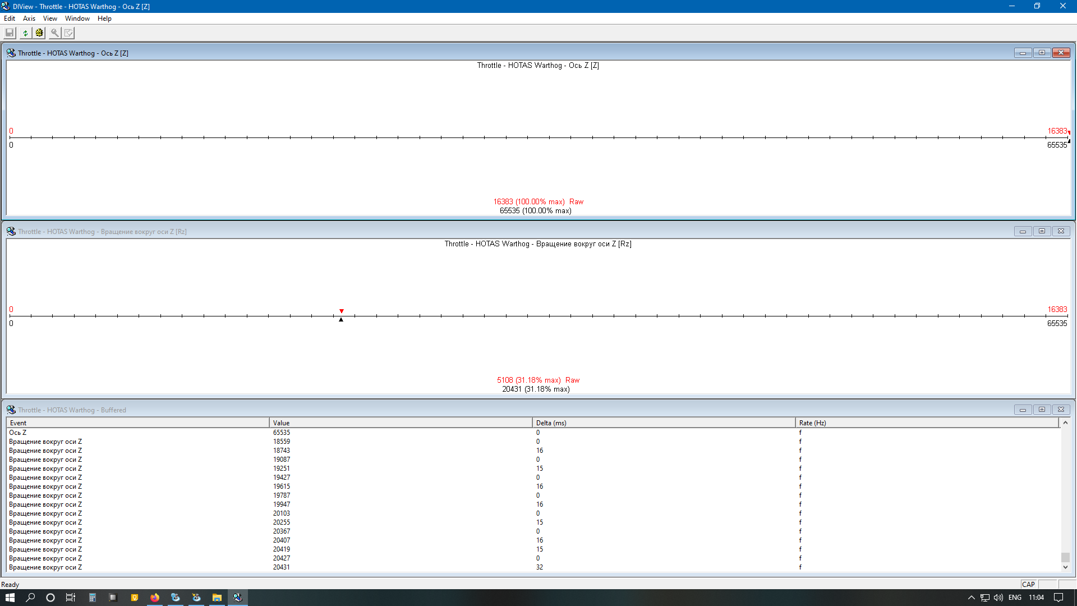Click the Save toolbar icon
1077x606 pixels.
(10, 33)
